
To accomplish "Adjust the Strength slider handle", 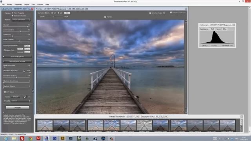I will [27, 27].
